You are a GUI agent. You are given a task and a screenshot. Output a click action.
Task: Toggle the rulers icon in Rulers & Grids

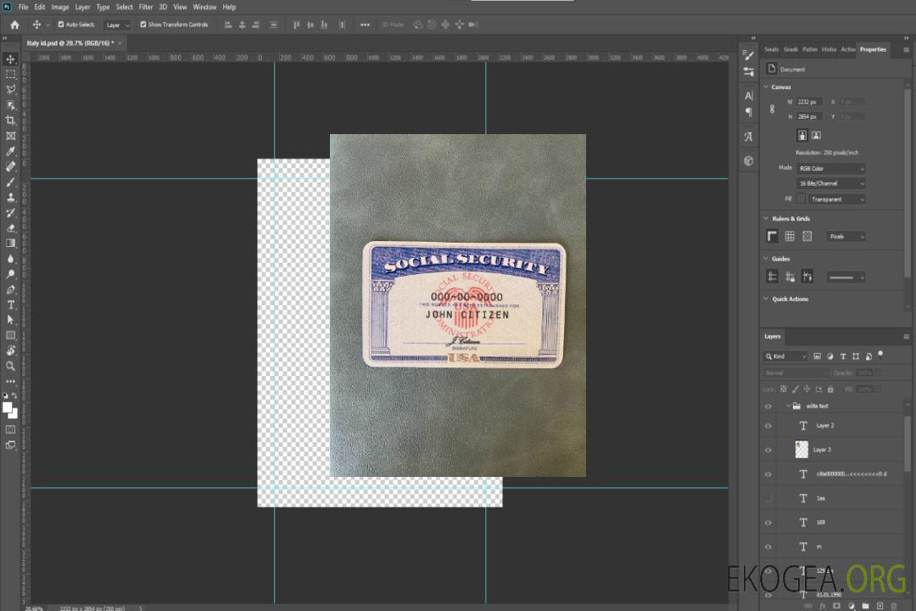(773, 236)
